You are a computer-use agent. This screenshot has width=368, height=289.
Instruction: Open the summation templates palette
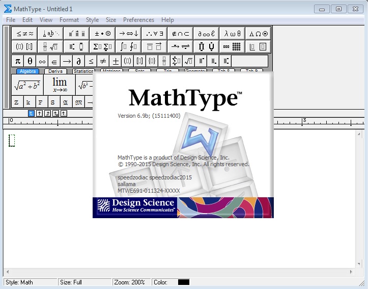102,46
